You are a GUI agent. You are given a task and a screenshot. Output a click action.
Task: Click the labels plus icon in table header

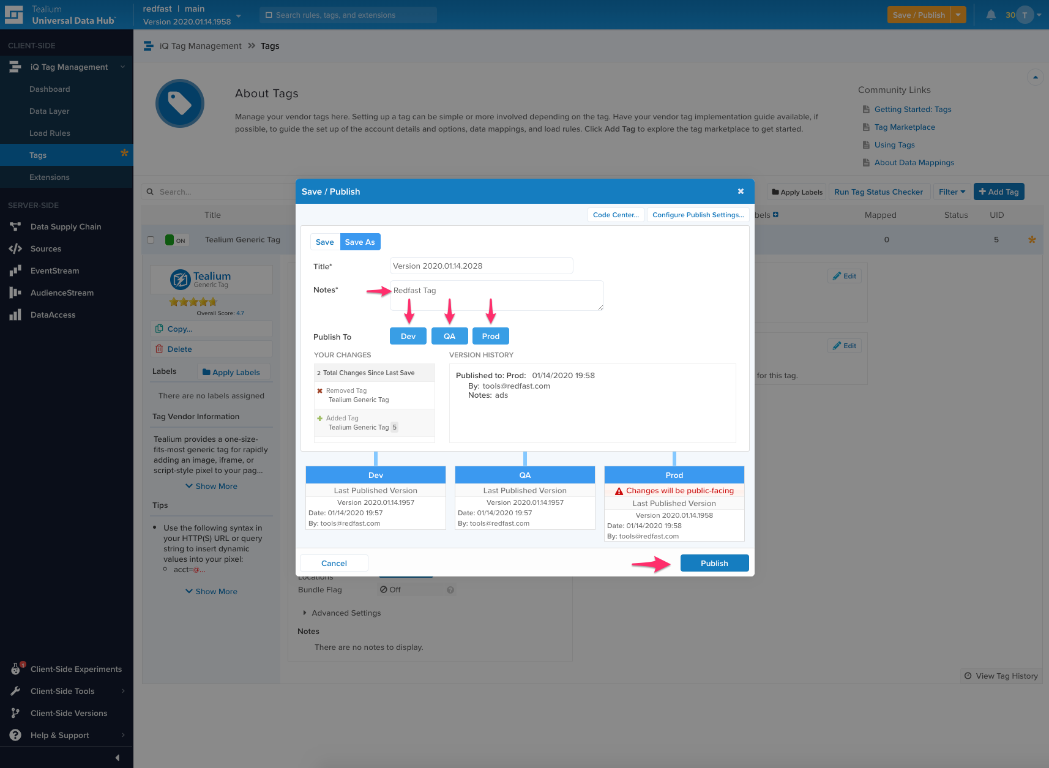click(x=775, y=215)
